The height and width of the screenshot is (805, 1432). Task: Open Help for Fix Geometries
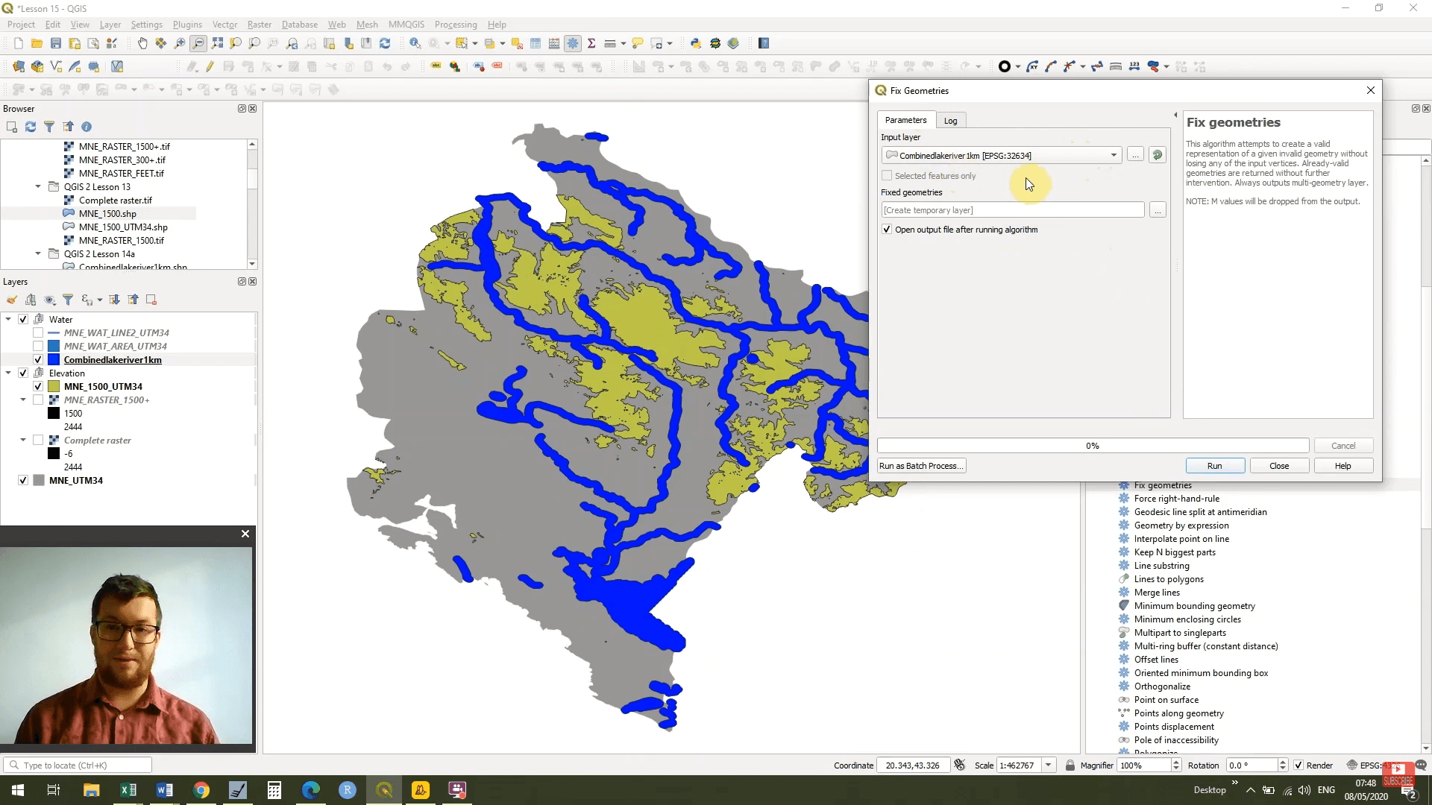click(1342, 466)
